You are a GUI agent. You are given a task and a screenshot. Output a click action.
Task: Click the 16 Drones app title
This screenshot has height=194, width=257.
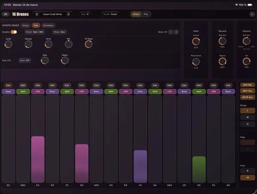click(20, 14)
